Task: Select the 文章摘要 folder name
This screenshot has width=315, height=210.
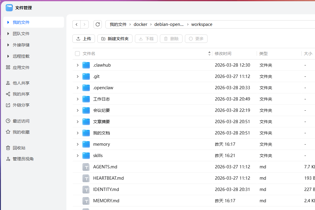Action: pos(102,122)
